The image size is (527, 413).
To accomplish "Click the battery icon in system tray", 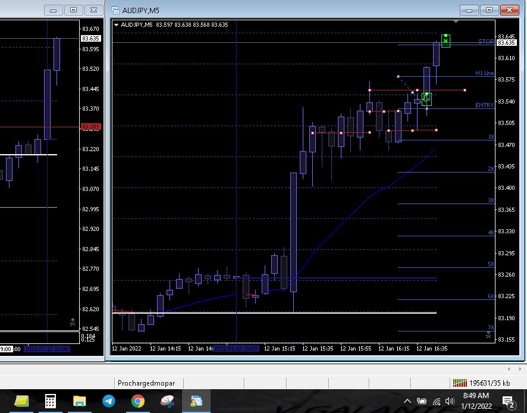I will [x=422, y=401].
